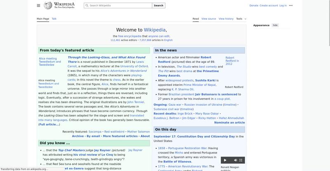The height and width of the screenshot is (171, 330).
Task: Open the free encyclopedia link
Action: pos(130,36)
